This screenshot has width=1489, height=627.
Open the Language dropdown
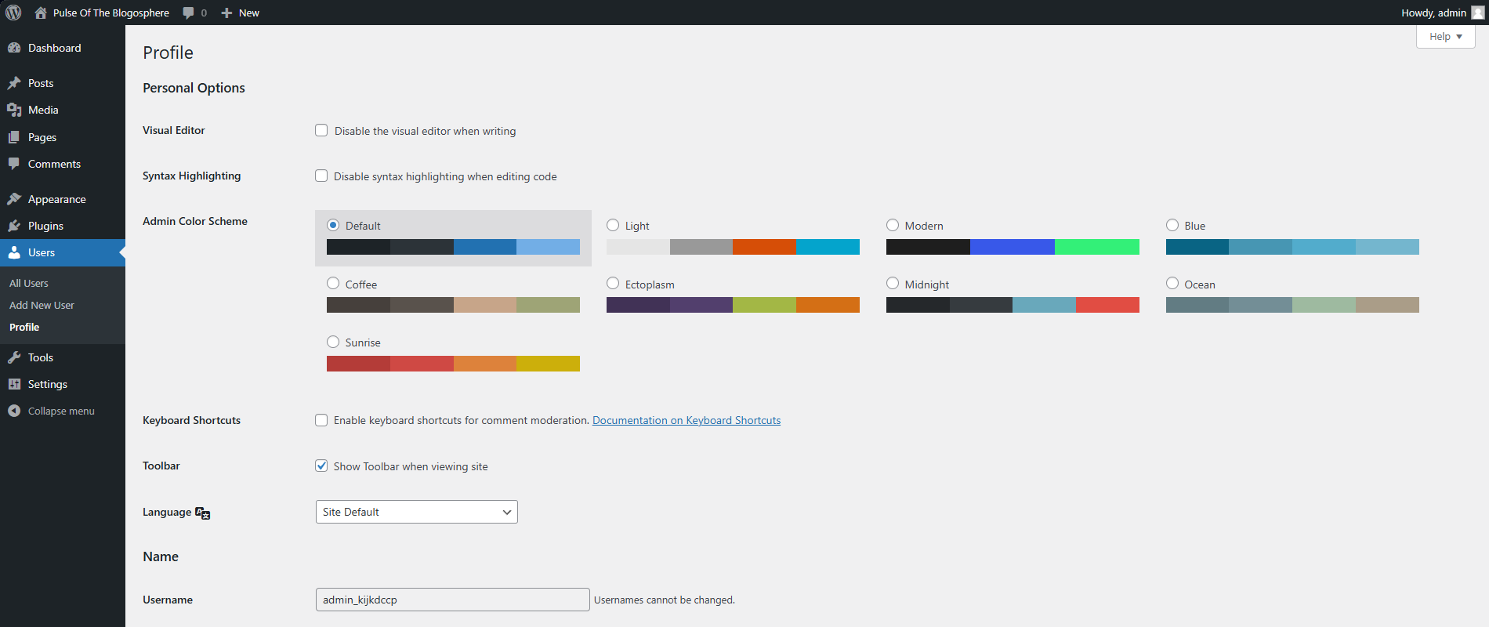416,512
